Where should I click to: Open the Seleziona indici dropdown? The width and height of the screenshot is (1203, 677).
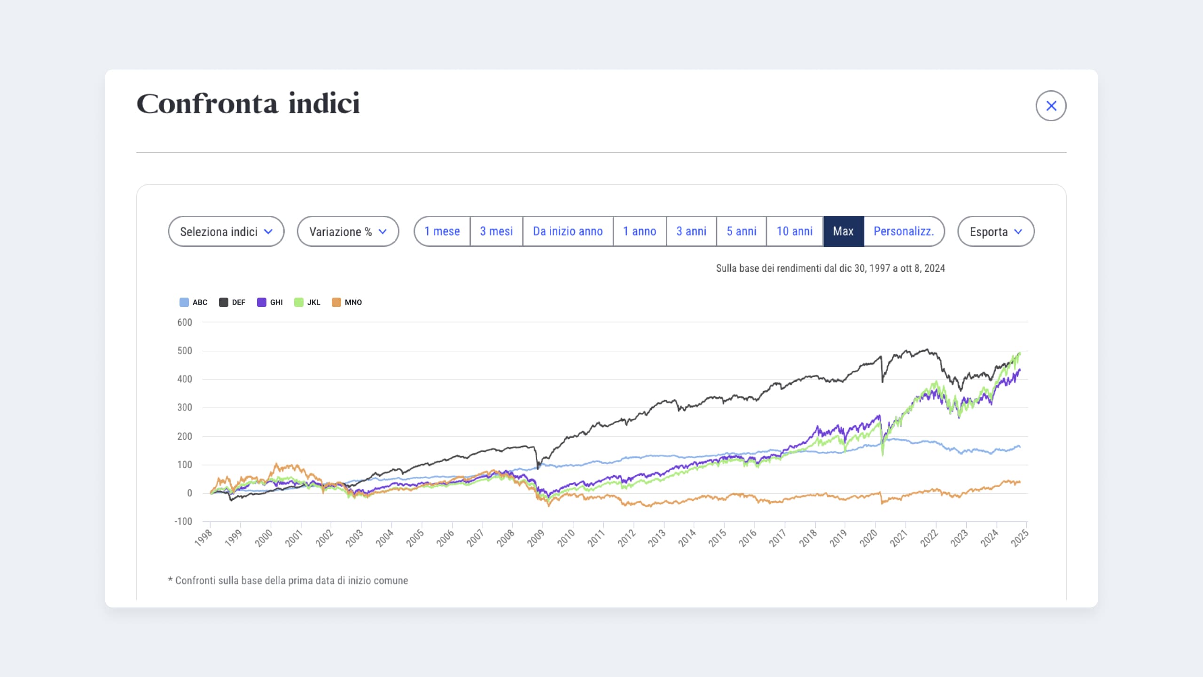[226, 231]
